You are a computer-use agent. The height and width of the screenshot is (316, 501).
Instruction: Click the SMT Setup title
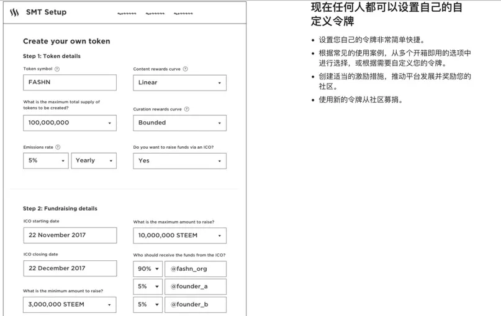click(x=47, y=12)
